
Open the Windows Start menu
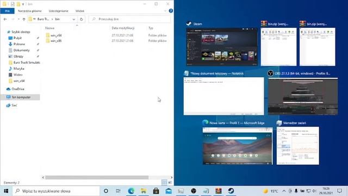pyautogui.click(x=6, y=191)
